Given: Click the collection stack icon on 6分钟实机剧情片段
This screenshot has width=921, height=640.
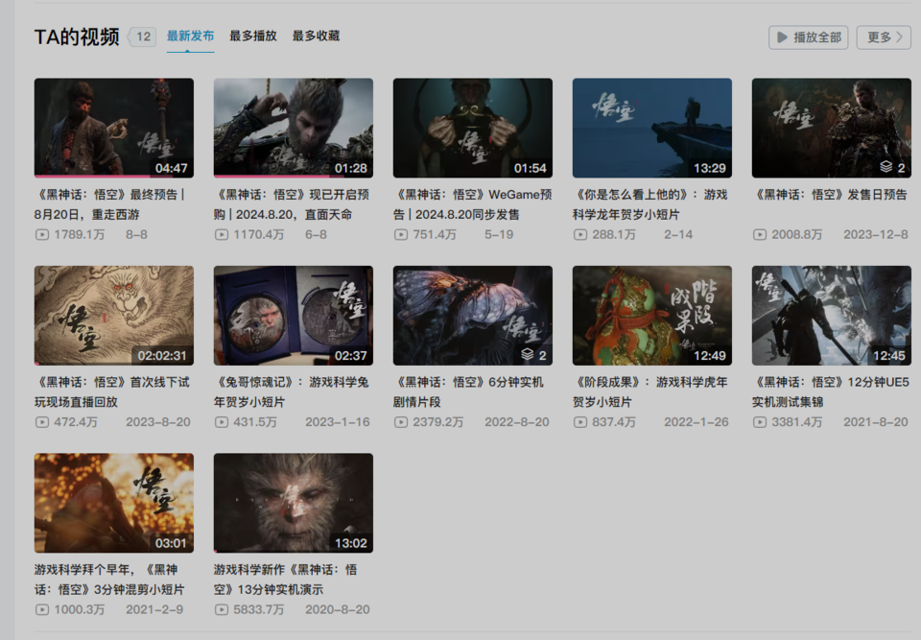Looking at the screenshot, I should (527, 355).
